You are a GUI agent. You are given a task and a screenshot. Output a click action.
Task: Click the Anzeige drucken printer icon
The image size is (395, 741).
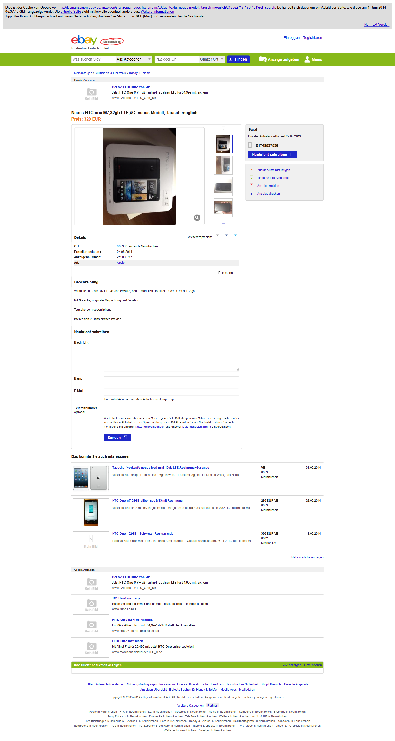tap(252, 194)
